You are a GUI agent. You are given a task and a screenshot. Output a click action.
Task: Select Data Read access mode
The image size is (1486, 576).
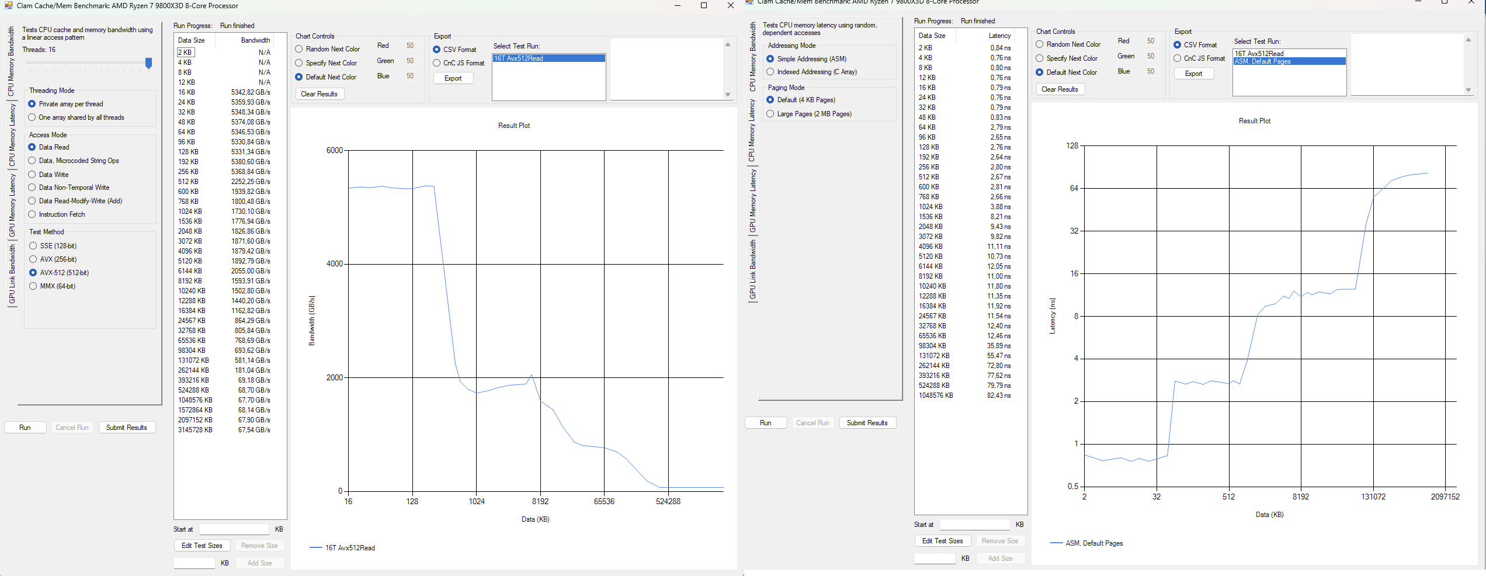tap(48, 147)
